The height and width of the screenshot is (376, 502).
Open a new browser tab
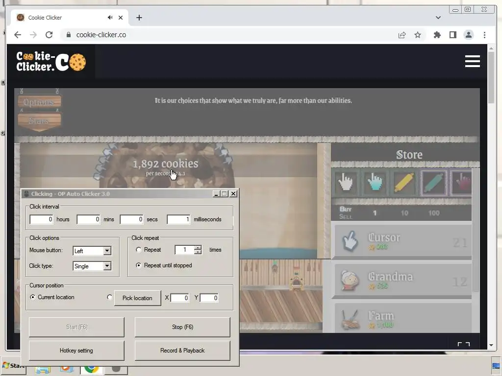139,18
